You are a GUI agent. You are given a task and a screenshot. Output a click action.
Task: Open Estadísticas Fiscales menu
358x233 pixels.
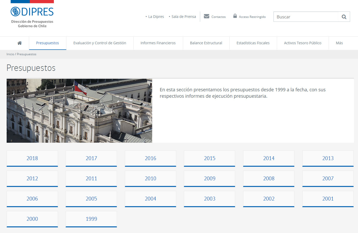tap(253, 43)
